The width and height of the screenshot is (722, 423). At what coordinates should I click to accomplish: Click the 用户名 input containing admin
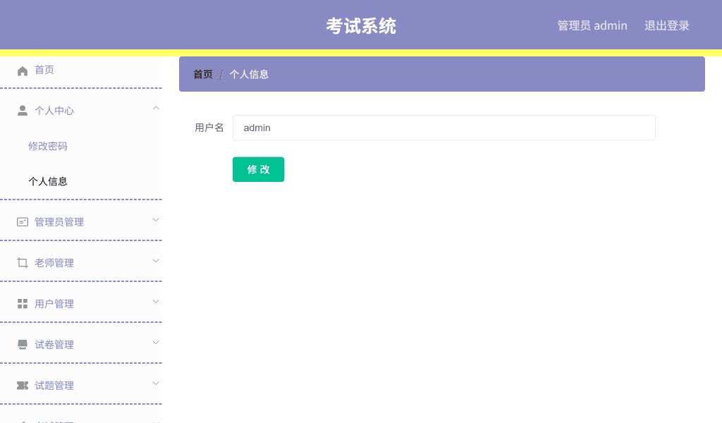(443, 128)
